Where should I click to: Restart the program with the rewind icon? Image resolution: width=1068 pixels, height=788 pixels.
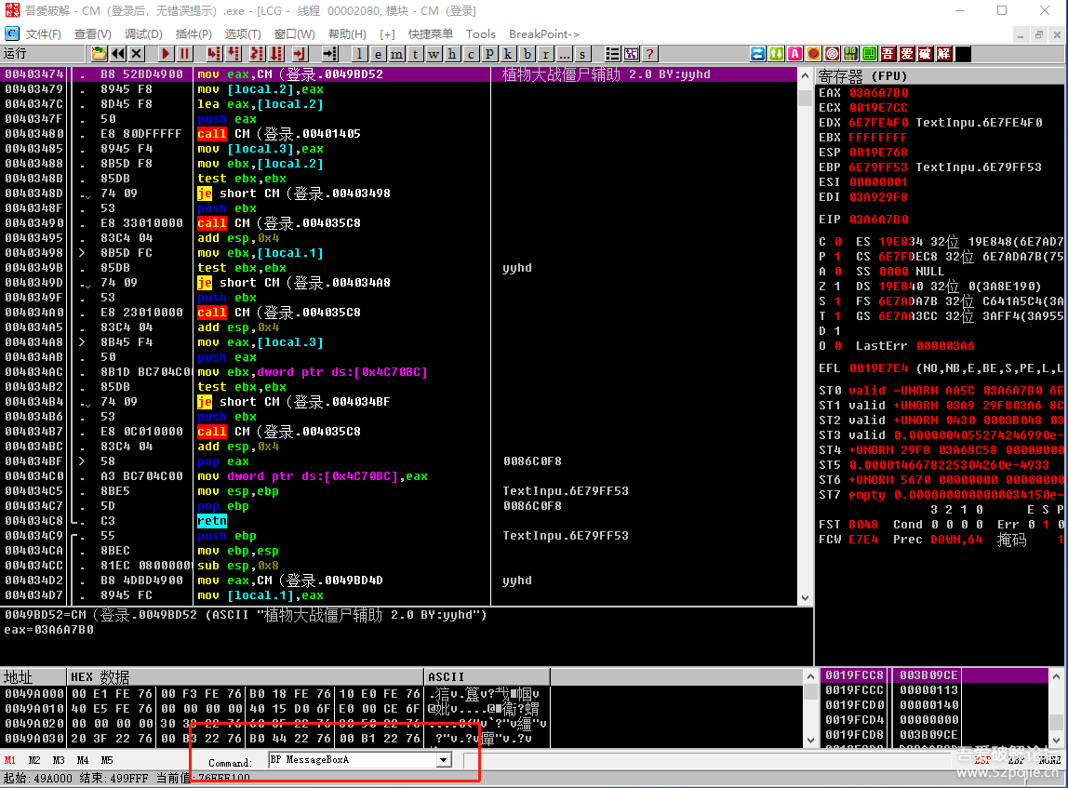pos(118,54)
